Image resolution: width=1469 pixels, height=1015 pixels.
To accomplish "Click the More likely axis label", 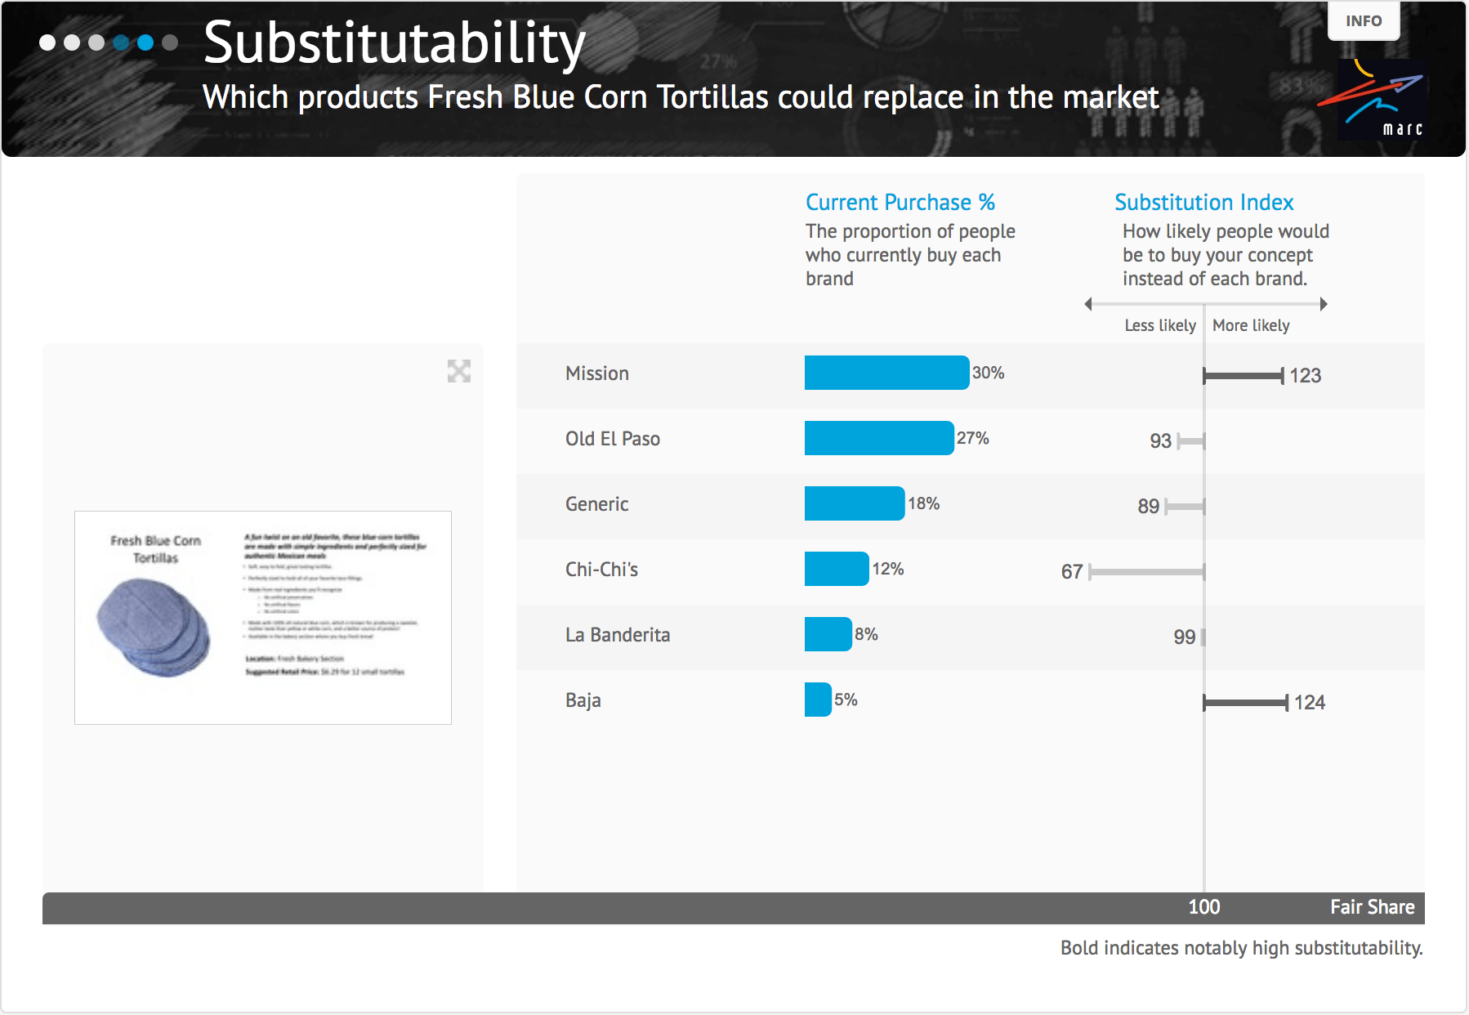I will [1251, 325].
